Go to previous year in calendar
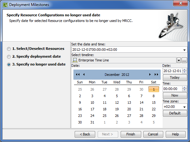Image resolution: width=190 pixels, height=142 pixels. click(78, 75)
